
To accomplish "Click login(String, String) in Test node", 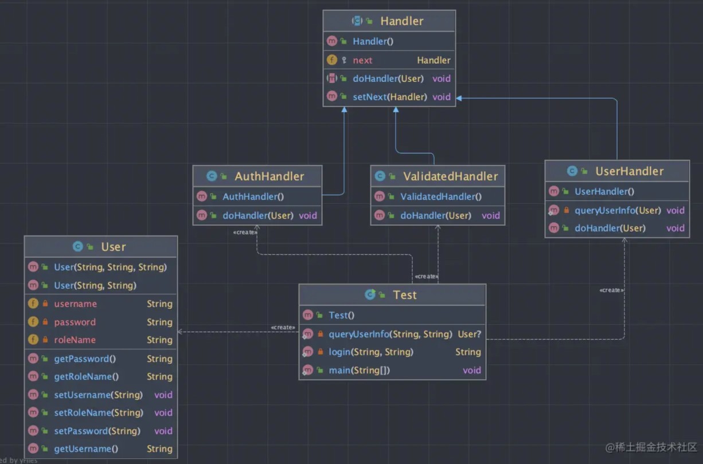I will coord(371,352).
